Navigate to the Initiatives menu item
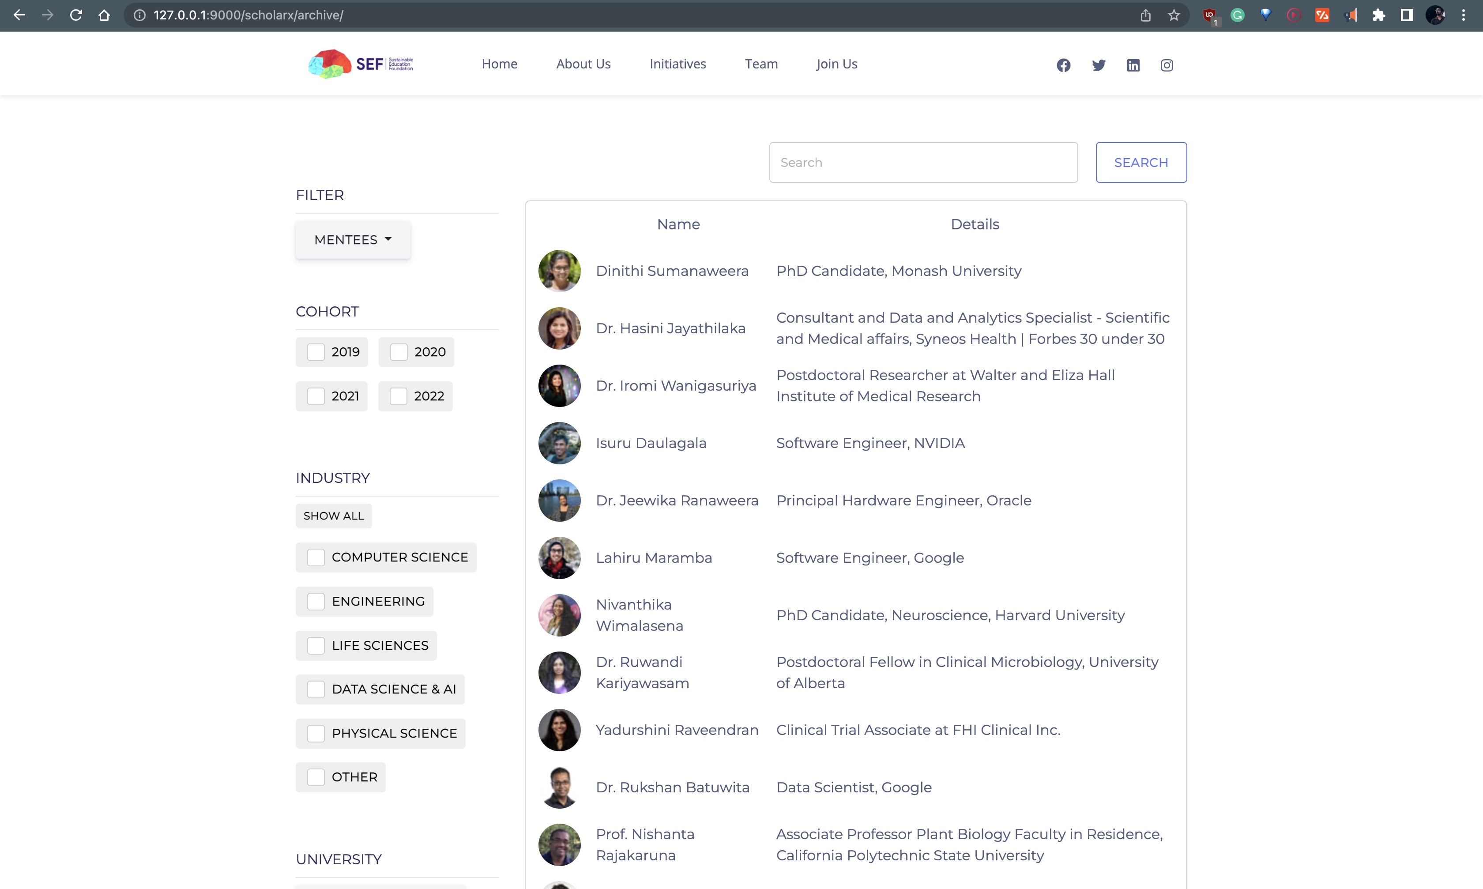 pyautogui.click(x=678, y=64)
